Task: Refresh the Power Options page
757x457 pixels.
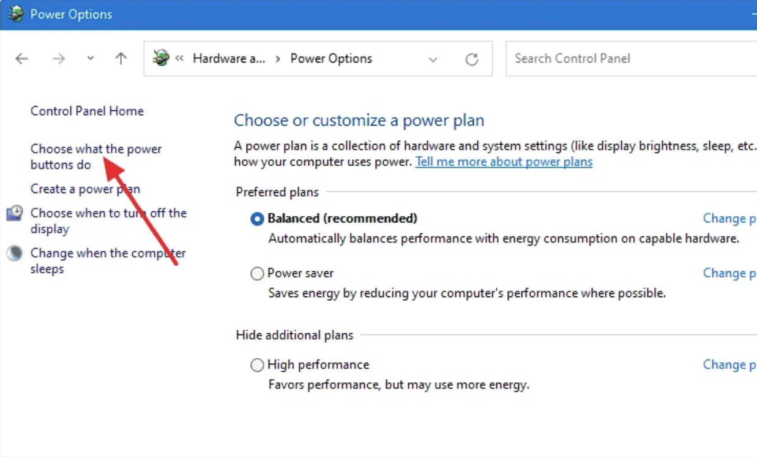Action: click(x=471, y=59)
